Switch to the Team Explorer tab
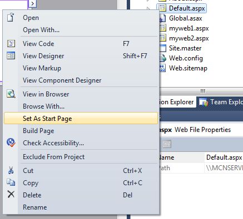 point(221,102)
